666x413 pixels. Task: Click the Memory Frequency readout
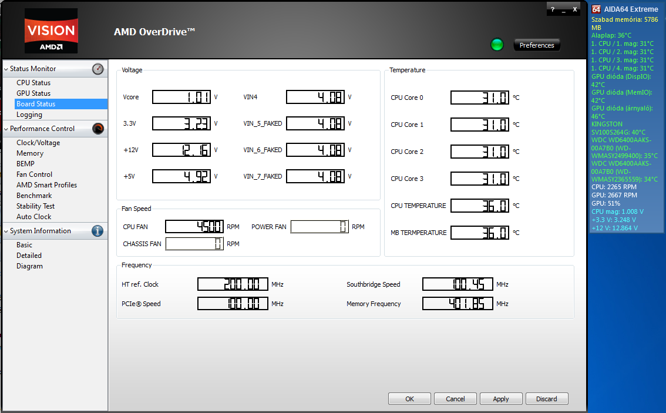click(458, 304)
